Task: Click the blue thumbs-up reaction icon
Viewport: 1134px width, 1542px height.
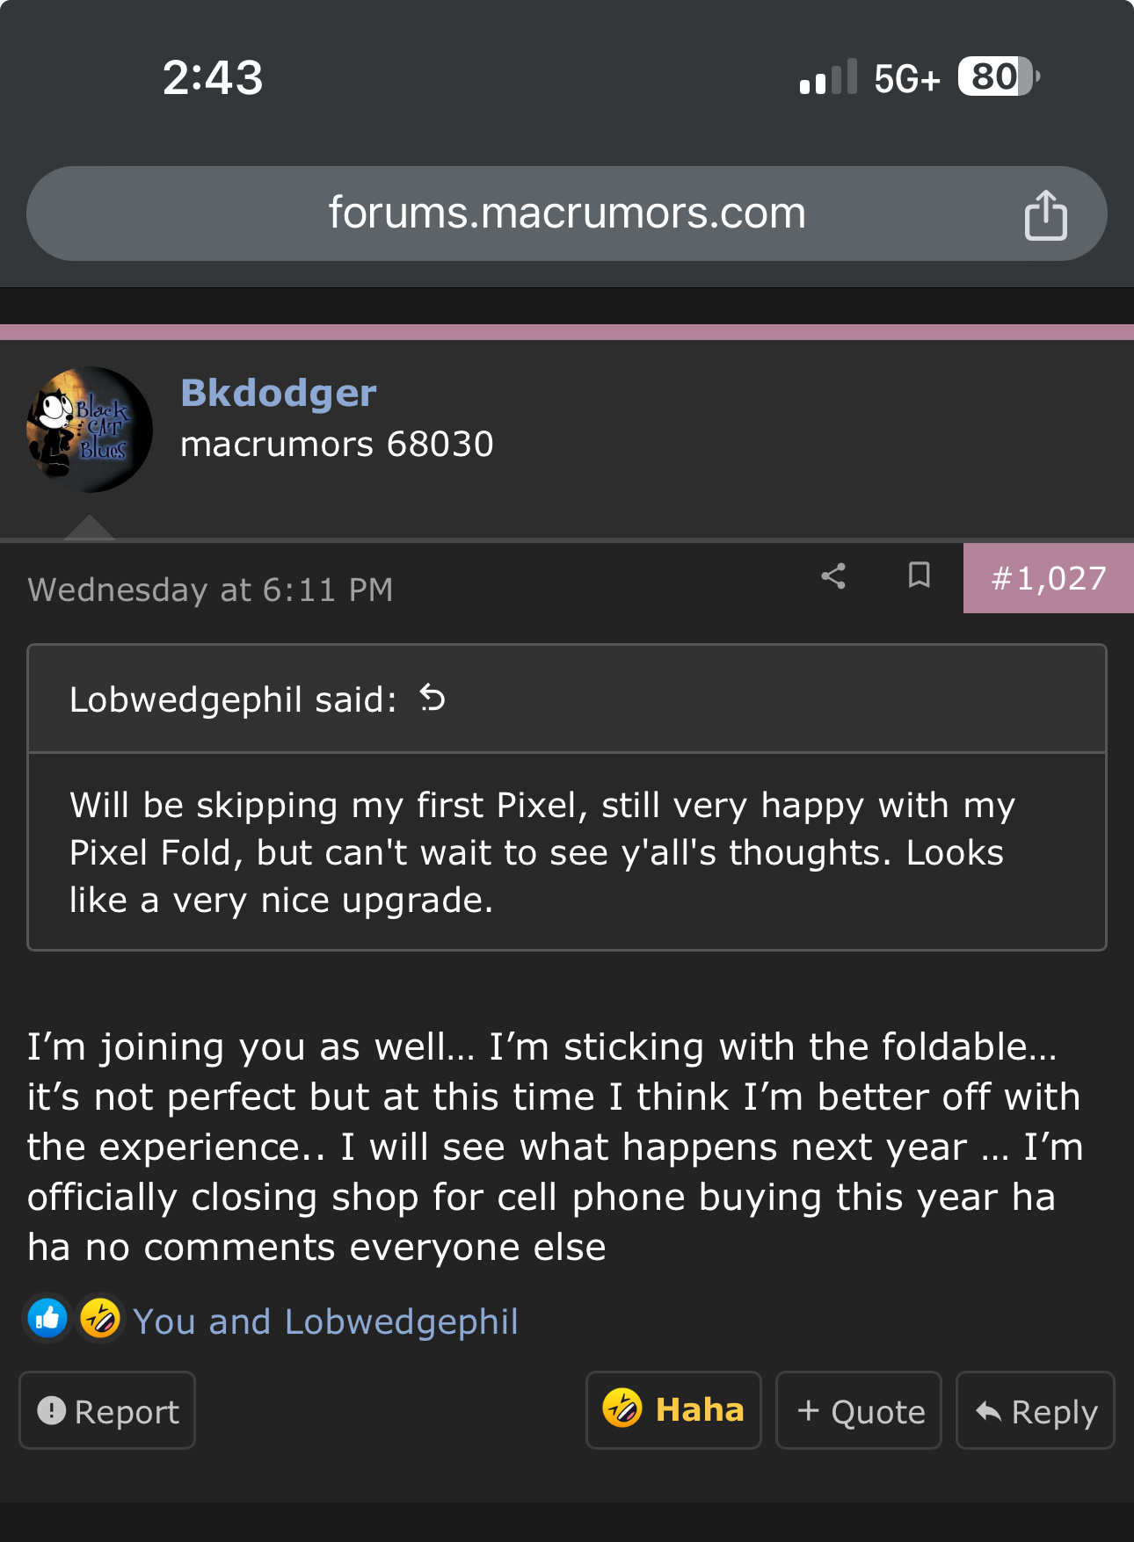Action: pyautogui.click(x=47, y=1319)
